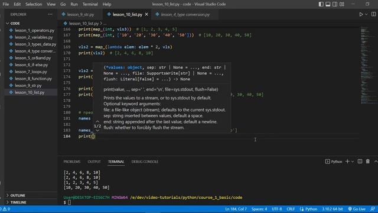Toggle bottom panel layout icon
This screenshot has width=378, height=213.
(328, 4)
